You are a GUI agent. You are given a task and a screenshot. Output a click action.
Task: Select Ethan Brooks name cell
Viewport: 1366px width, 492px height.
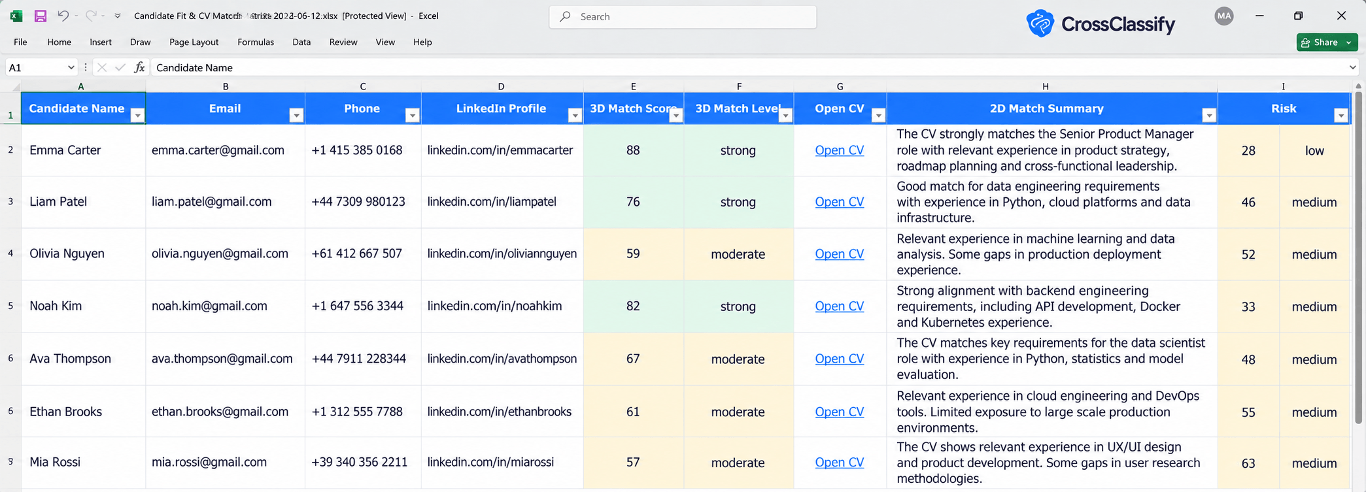(83, 412)
